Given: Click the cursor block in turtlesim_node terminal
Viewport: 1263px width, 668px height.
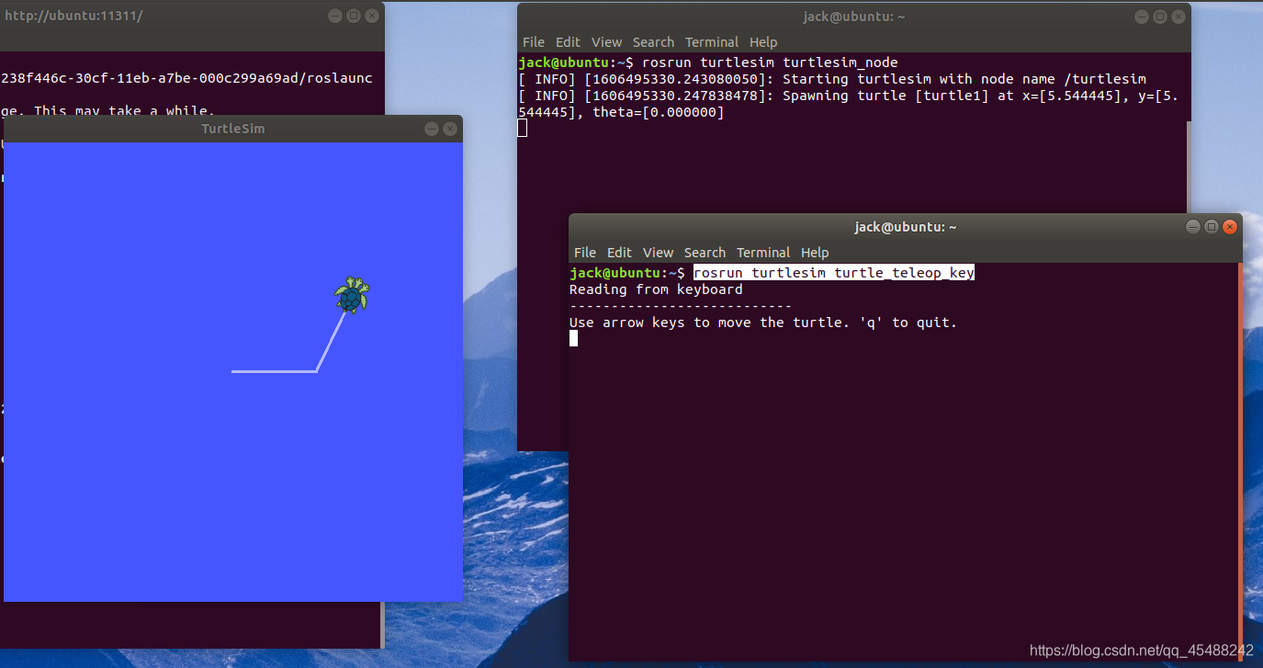Looking at the screenshot, I should 523,128.
